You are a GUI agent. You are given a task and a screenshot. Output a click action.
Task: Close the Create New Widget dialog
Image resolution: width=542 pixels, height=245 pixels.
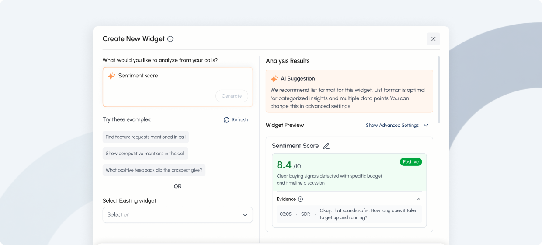click(x=434, y=39)
